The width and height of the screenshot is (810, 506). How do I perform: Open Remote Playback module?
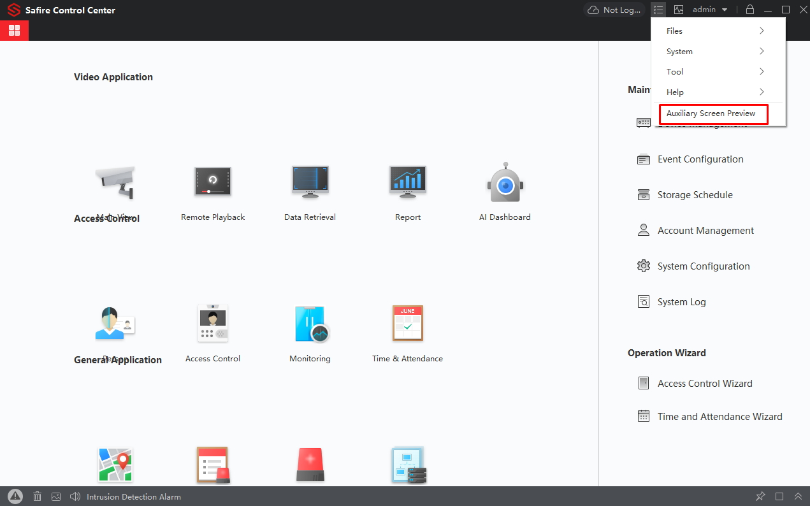(213, 182)
